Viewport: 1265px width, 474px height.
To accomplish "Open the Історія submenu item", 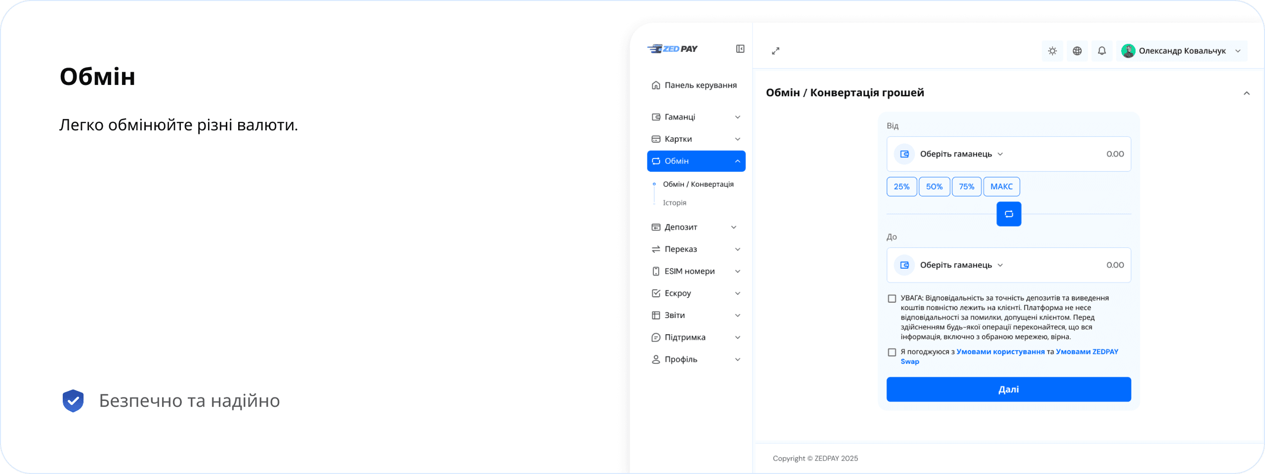I will click(675, 203).
